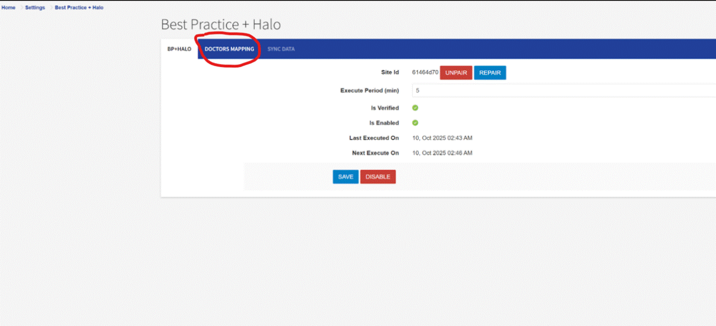Viewport: 716px width, 326px height.
Task: Click the Execute Period (min) label
Action: (370, 91)
